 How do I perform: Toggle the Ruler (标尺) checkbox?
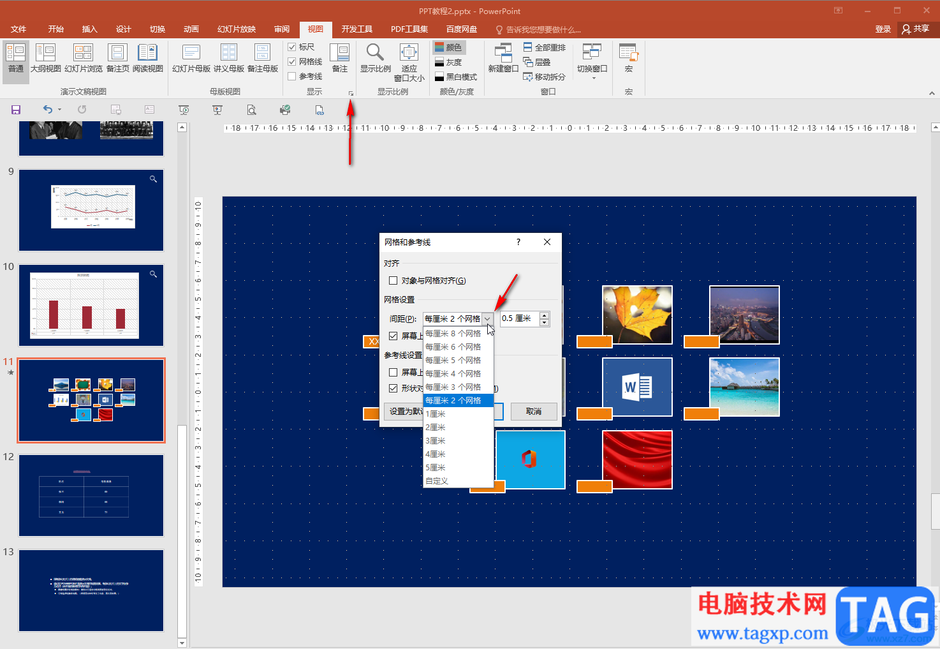(292, 47)
